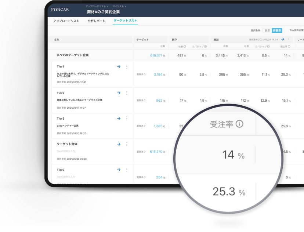
Task: Open the Tier1 three-dot menu
Action: coord(127,67)
